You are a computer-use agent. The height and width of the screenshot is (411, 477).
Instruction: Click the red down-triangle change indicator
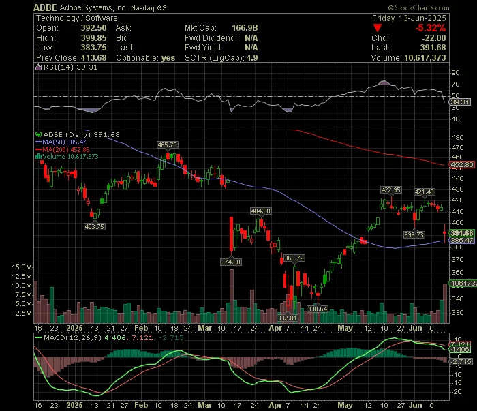pyautogui.click(x=378, y=29)
